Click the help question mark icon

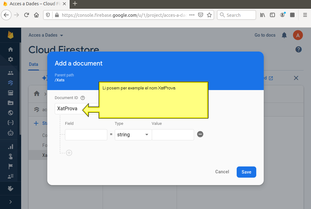[299, 49]
